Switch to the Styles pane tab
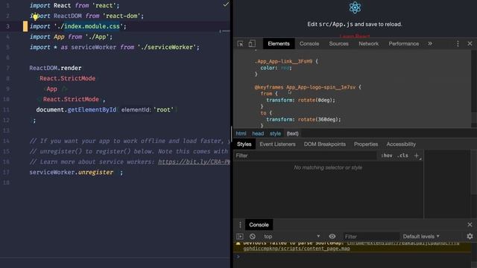 coord(244,144)
